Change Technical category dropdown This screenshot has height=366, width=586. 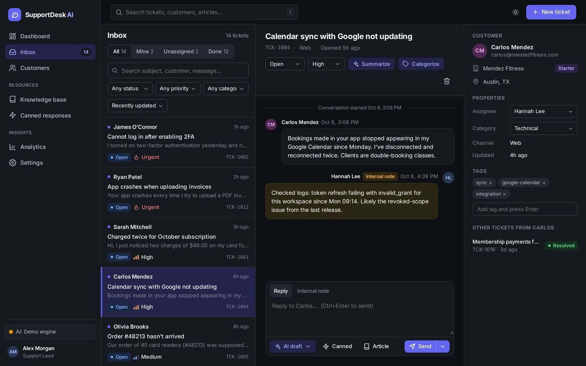tap(544, 128)
